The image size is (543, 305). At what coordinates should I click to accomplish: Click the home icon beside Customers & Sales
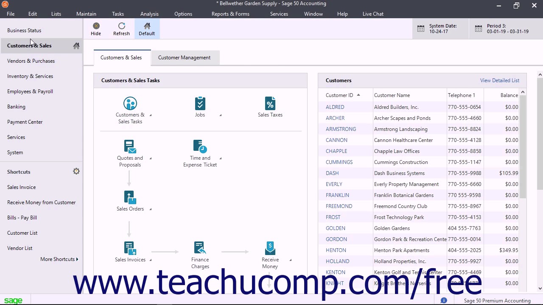tap(76, 46)
